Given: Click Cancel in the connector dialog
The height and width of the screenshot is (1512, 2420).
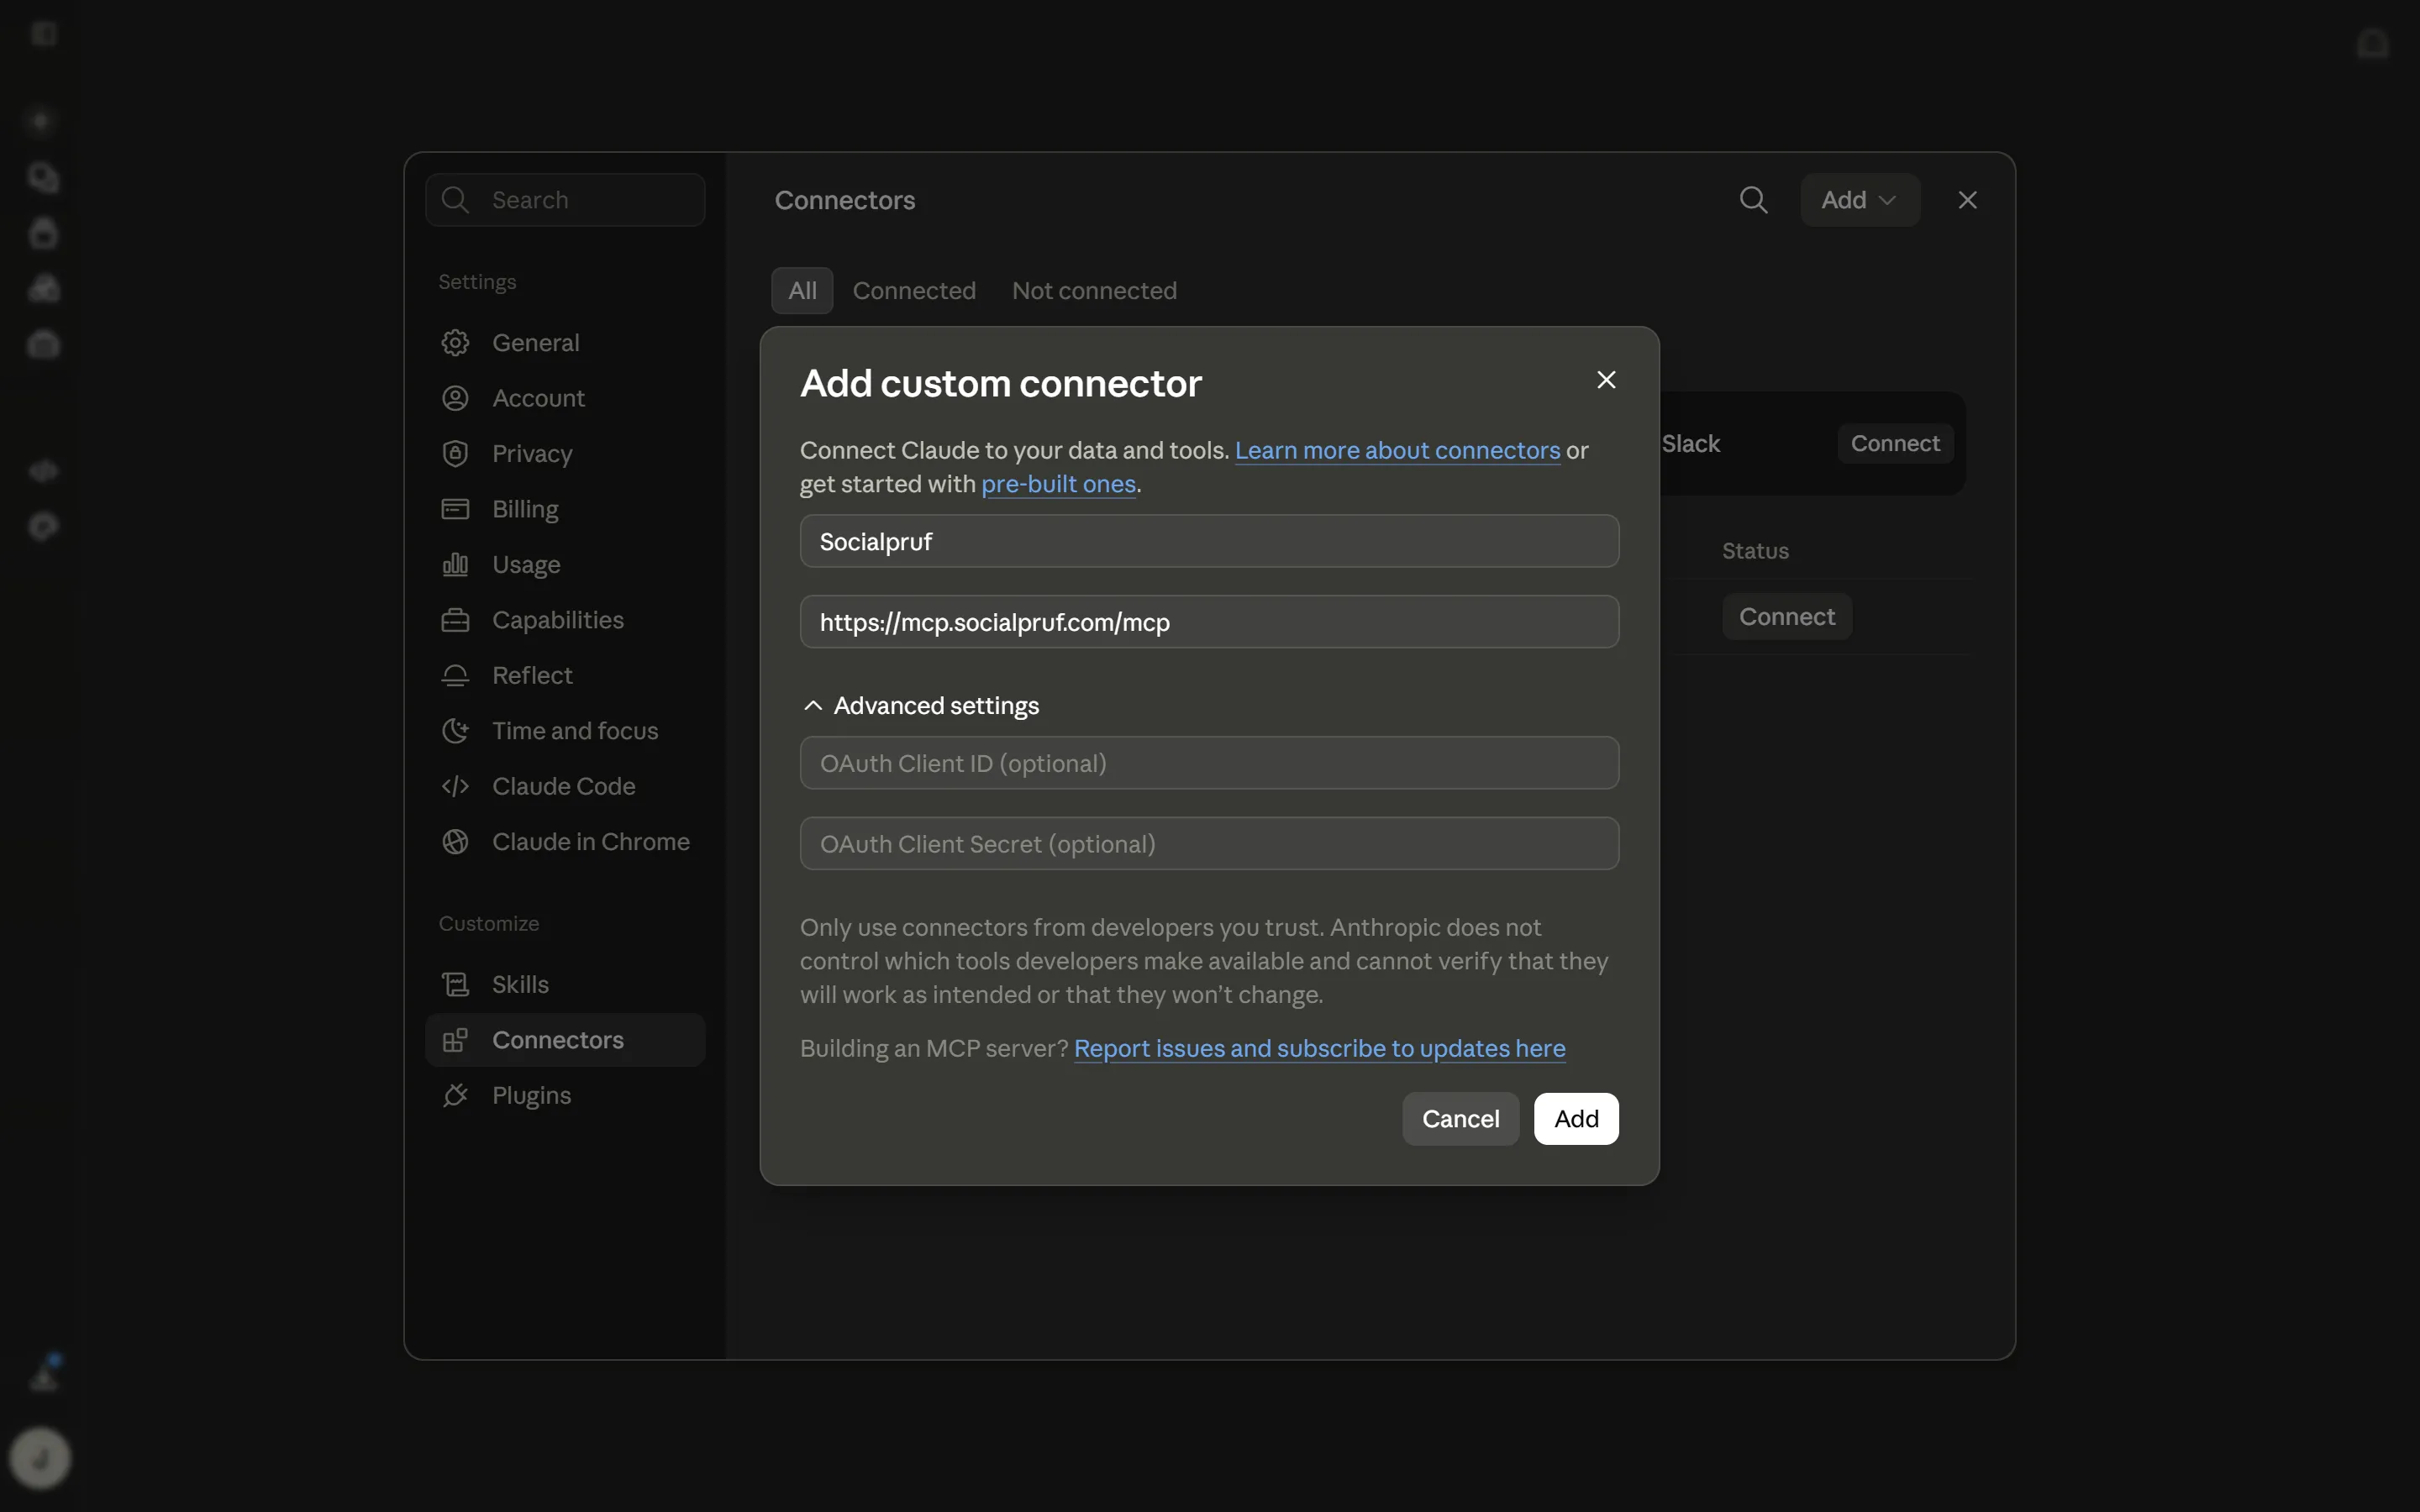Looking at the screenshot, I should (x=1460, y=1119).
